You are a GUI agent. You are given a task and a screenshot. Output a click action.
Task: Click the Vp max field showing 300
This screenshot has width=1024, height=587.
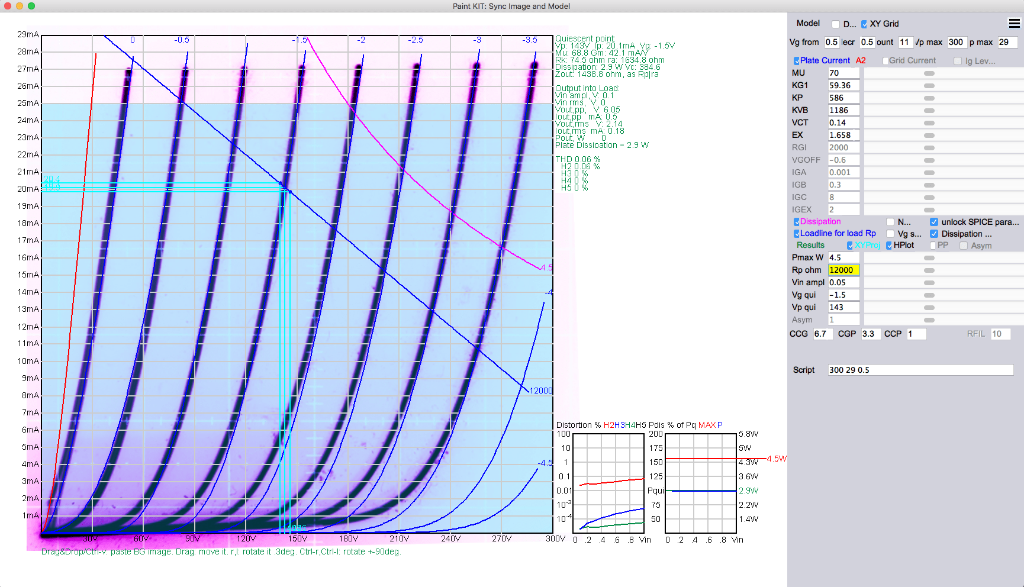tap(957, 42)
